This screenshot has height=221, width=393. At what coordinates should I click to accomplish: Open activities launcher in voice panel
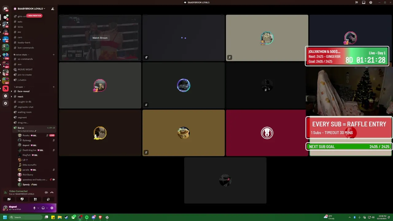[35, 199]
